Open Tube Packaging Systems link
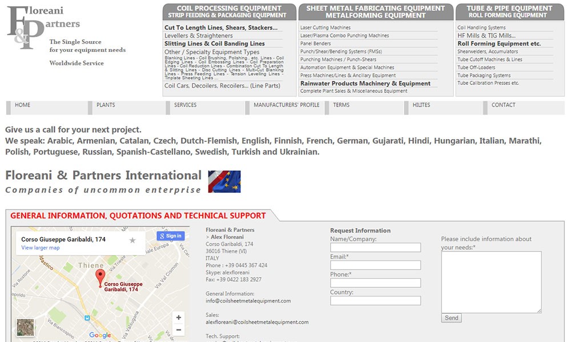This screenshot has height=342, width=571. click(x=484, y=76)
